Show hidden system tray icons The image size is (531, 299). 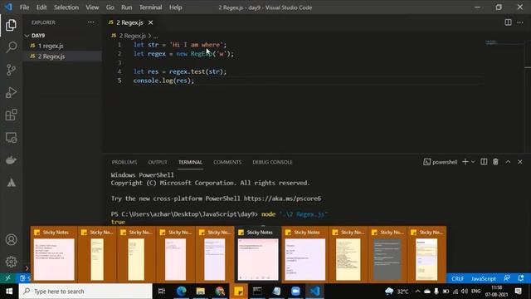[417, 292]
